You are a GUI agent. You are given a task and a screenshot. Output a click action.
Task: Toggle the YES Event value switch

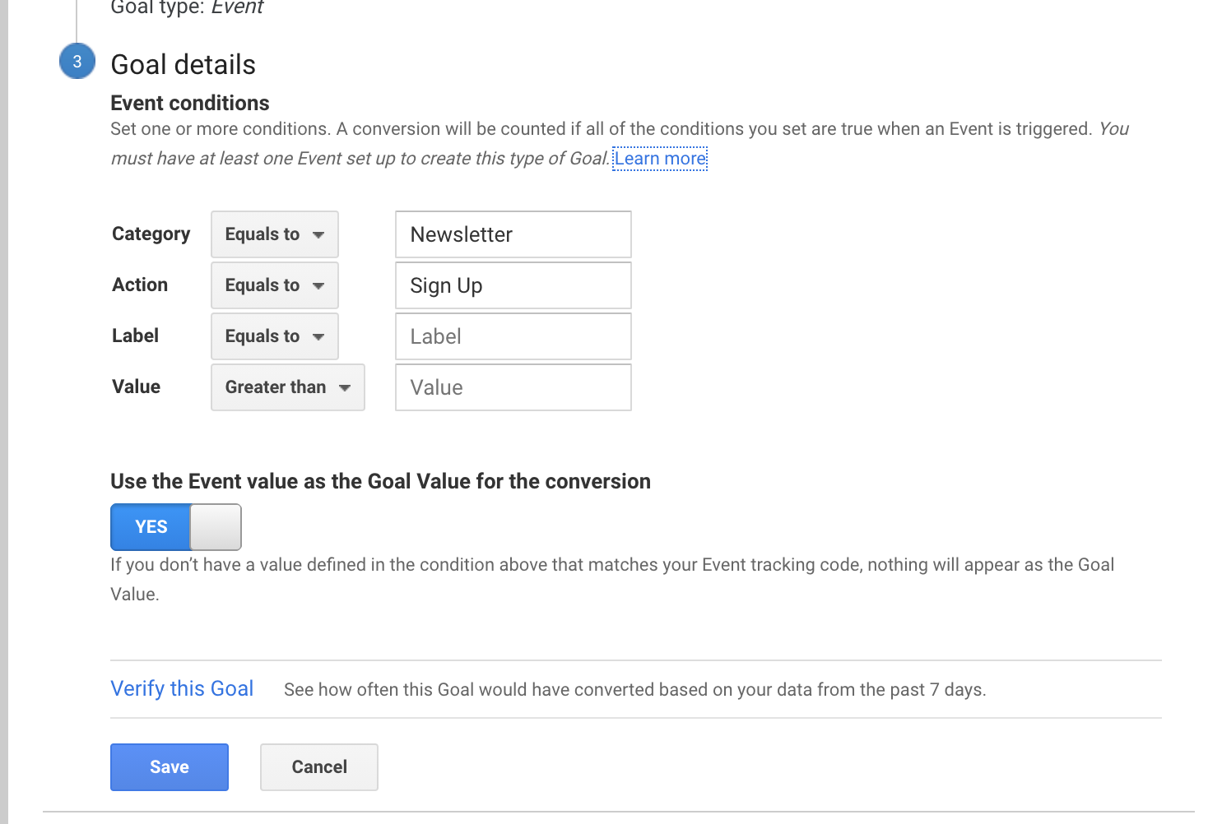[175, 527]
